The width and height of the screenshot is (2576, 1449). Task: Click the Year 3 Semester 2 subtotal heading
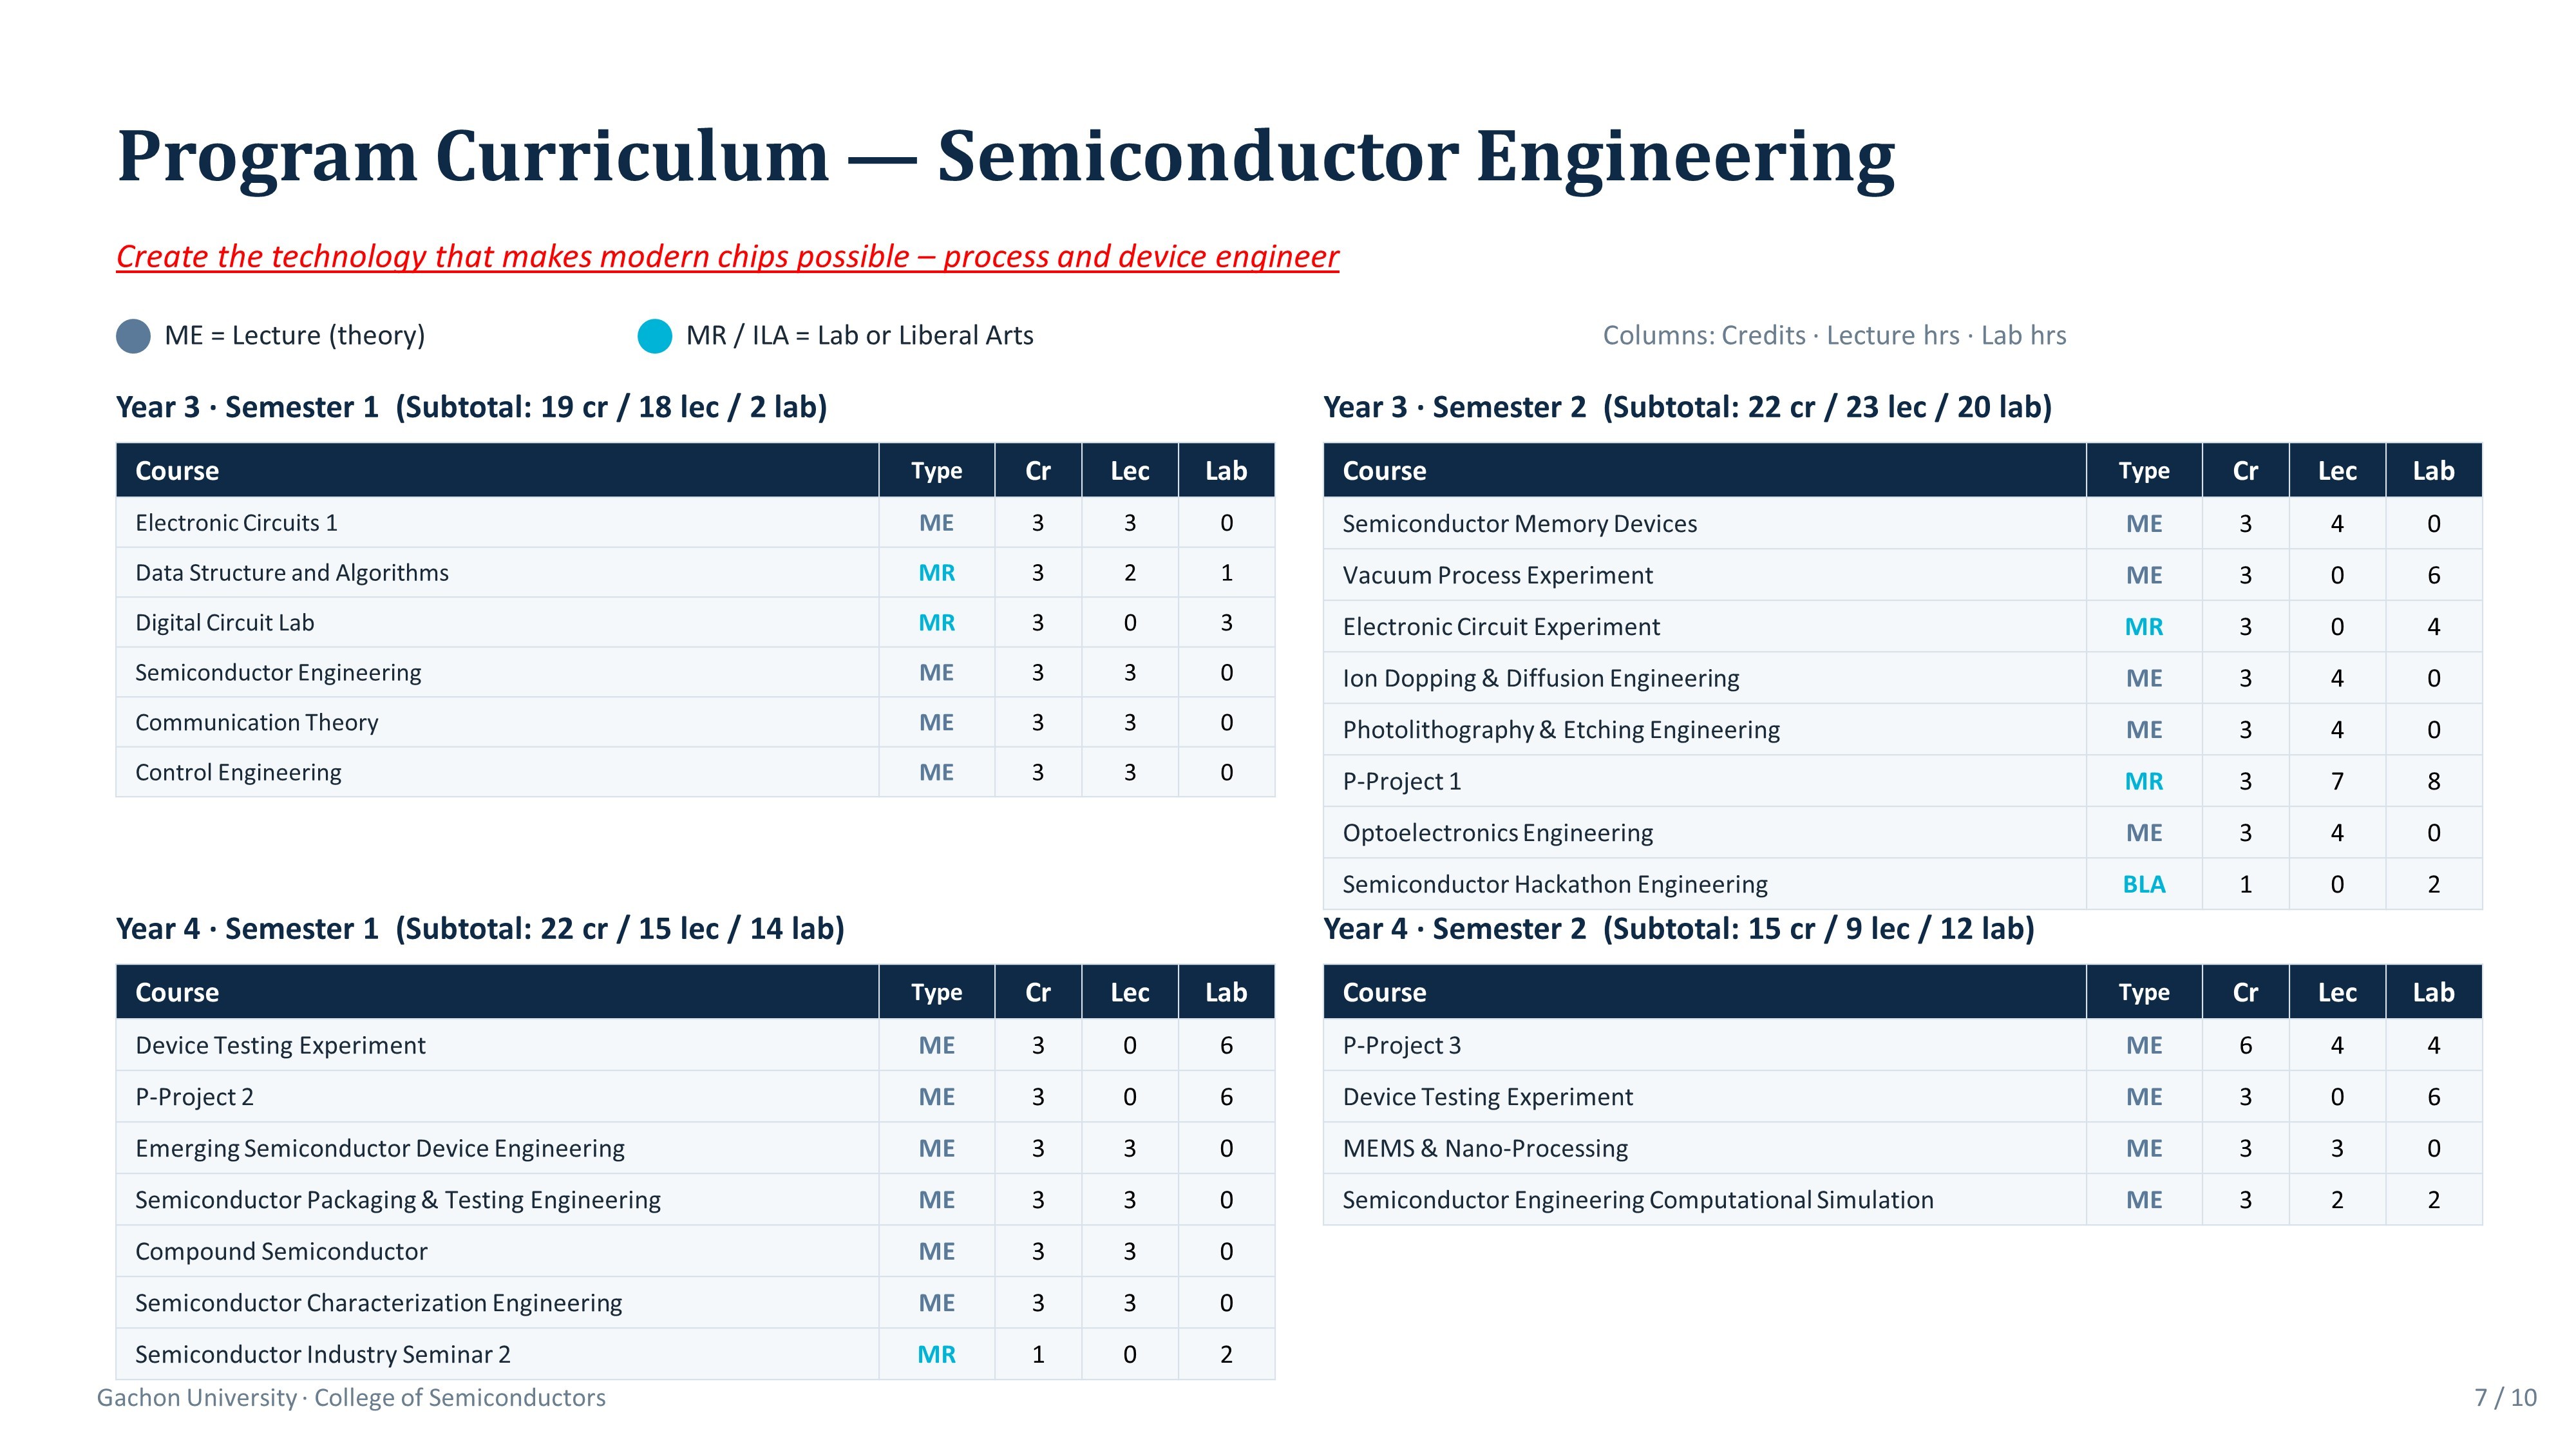tap(1687, 408)
